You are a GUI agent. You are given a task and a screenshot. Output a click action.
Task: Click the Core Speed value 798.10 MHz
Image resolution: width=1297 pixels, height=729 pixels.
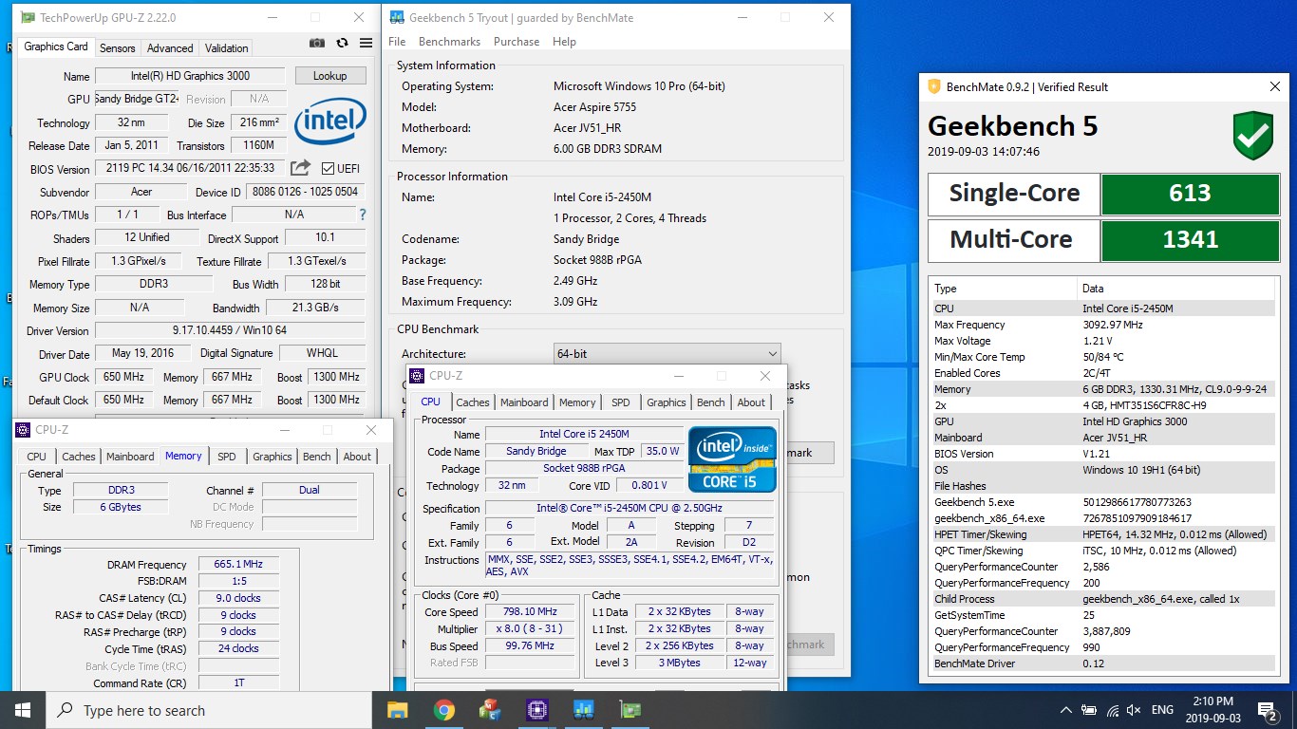tap(530, 612)
